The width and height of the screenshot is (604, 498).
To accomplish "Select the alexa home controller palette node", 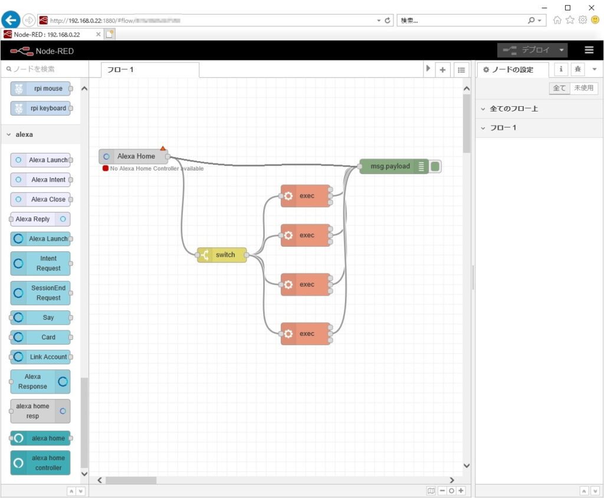I will [41, 463].
